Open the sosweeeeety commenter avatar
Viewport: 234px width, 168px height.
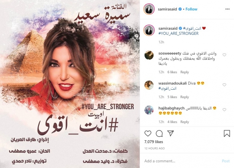[149, 55]
